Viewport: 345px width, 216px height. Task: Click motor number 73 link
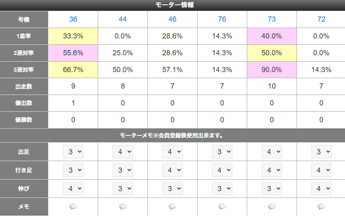coord(272,19)
